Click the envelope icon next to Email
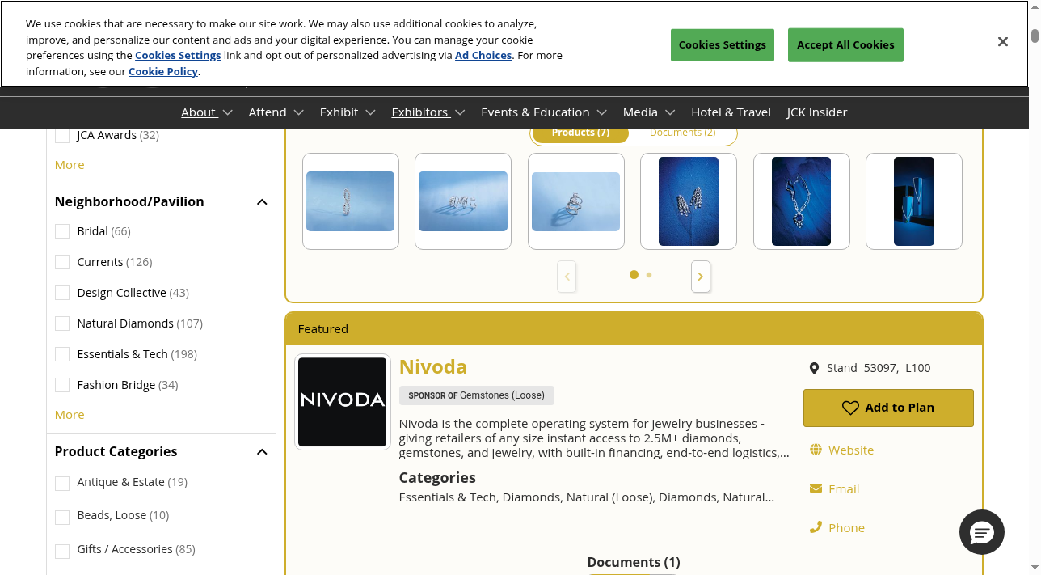The image size is (1041, 575). (816, 488)
